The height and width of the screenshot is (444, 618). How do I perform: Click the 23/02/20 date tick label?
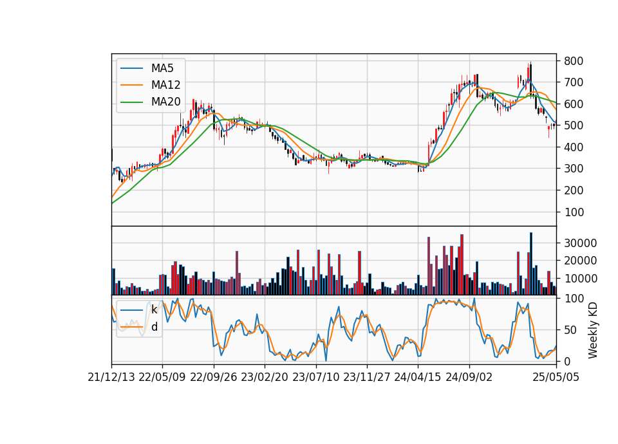tap(265, 377)
